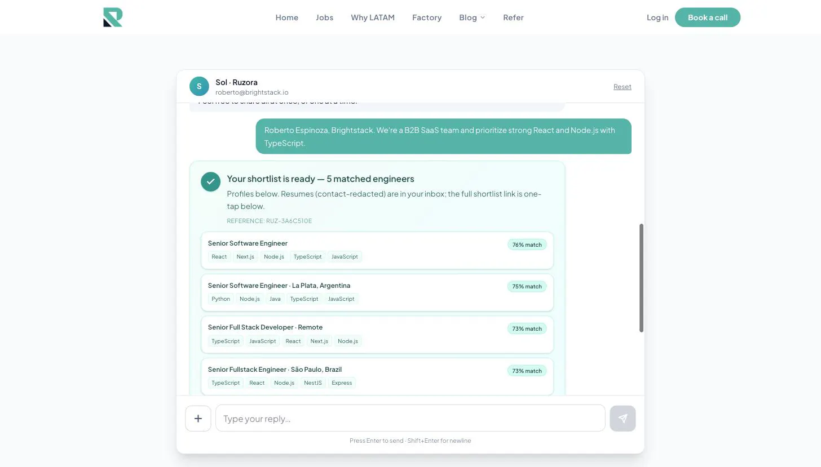Screen dimensions: 821x467
Task: Click the React tag on the São Paulo card
Action: (x=257, y=383)
